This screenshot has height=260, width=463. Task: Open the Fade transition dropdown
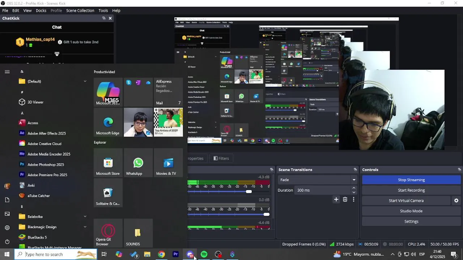[318, 180]
